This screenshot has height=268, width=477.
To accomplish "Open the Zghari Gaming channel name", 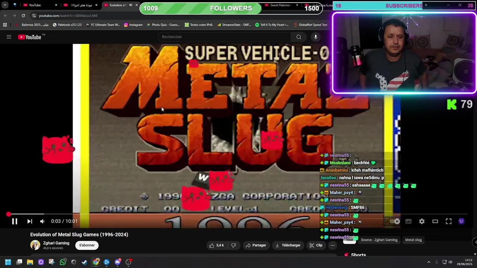I will click(x=56, y=243).
